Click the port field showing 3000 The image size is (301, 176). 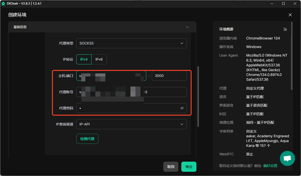tap(169, 76)
